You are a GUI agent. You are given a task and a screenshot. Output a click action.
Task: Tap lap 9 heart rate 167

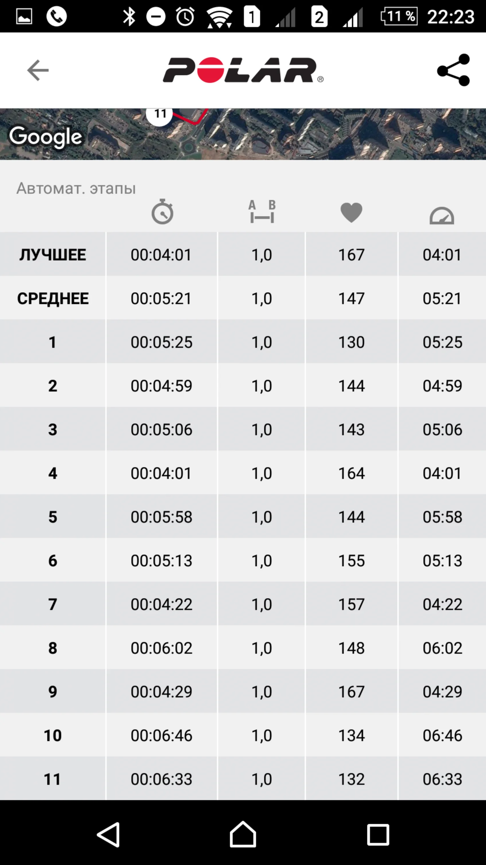[x=351, y=691]
